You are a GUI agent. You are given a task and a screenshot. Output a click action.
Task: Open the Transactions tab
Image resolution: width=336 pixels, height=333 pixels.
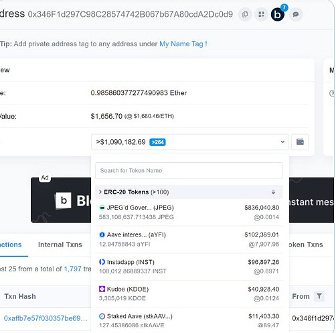point(11,245)
